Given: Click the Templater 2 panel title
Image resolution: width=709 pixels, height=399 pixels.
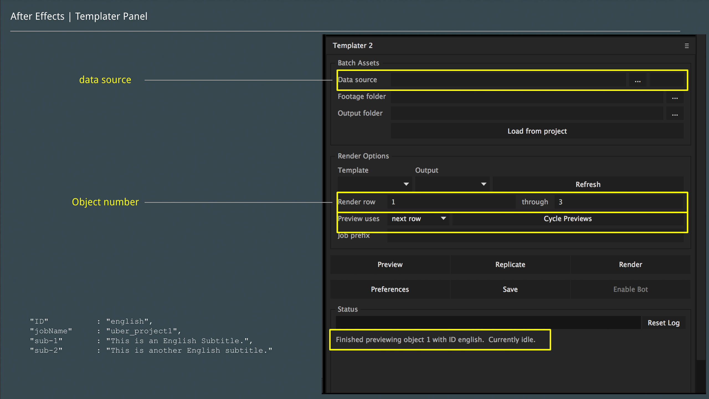Looking at the screenshot, I should click(353, 45).
